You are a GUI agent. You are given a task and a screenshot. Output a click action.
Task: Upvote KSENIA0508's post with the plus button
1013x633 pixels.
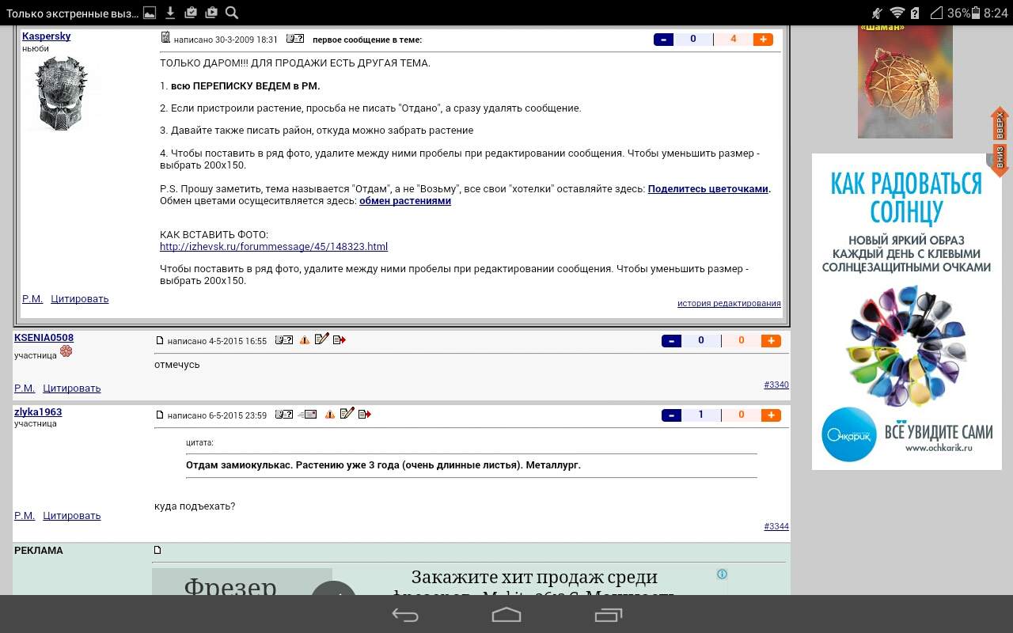pyautogui.click(x=771, y=341)
